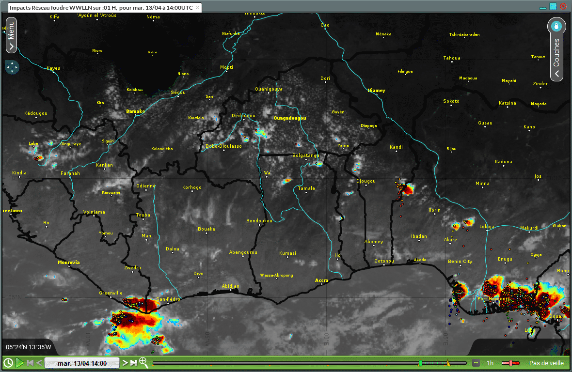Viewport: 572px width, 372px height.
Task: Click the Ouagadougou city label
Action: tap(290, 118)
